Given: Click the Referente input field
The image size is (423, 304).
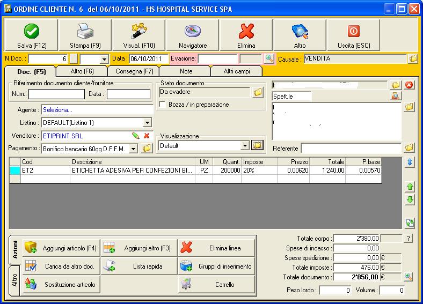Looking at the screenshot, I should [351, 148].
